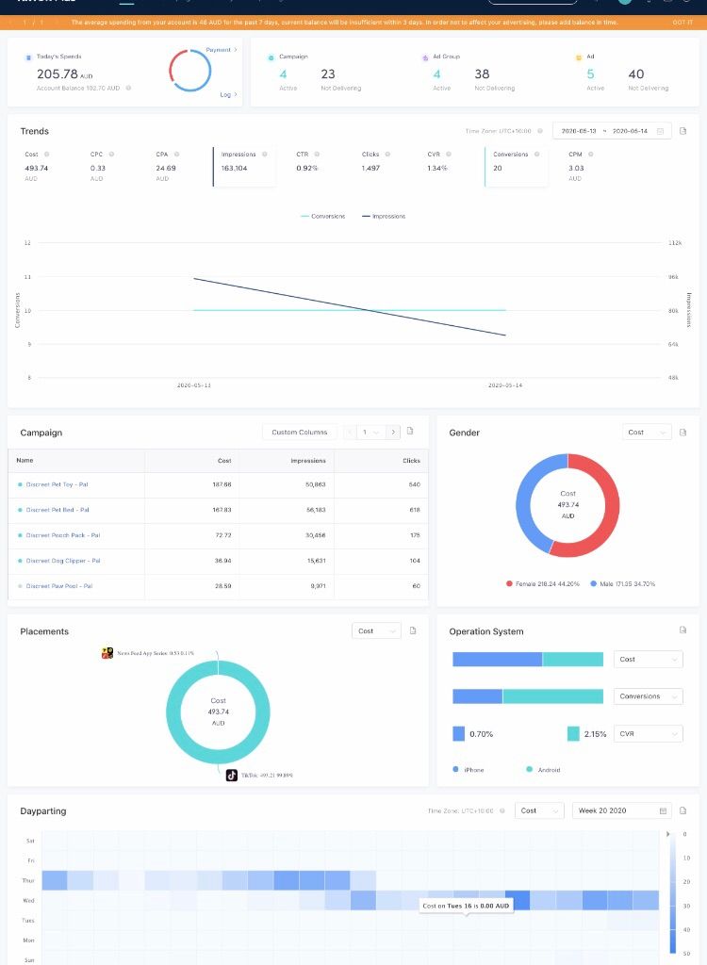This screenshot has width=707, height=965.
Task: Toggle the Impressions metric card
Action: [244, 167]
